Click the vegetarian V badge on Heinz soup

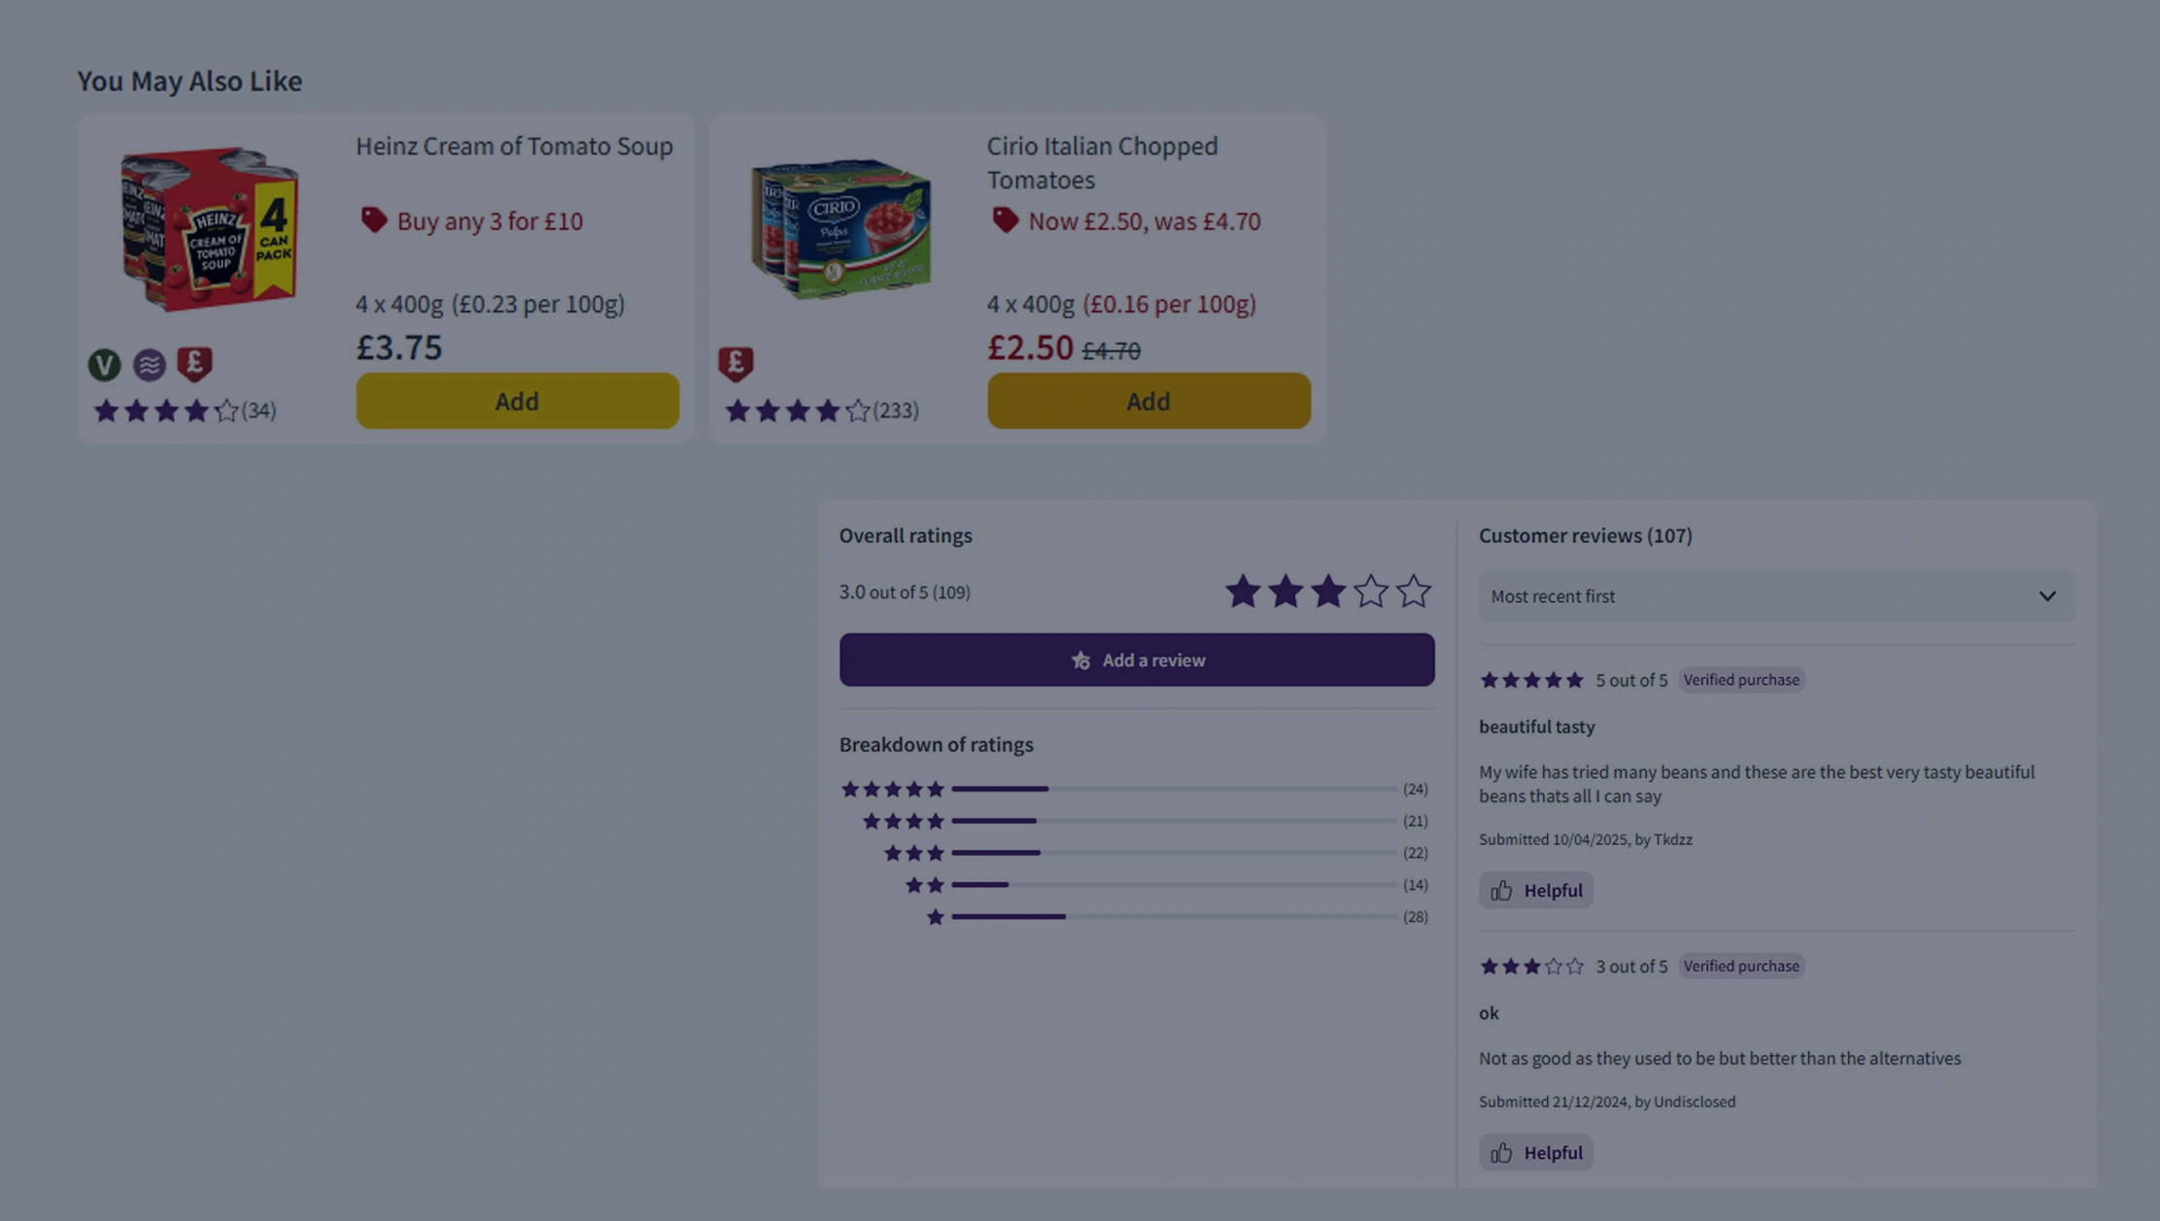tap(105, 364)
